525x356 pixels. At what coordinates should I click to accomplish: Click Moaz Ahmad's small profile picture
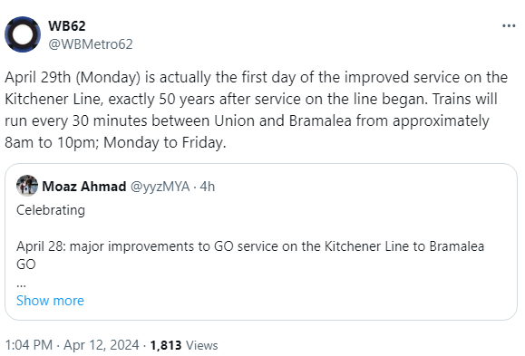click(x=27, y=186)
